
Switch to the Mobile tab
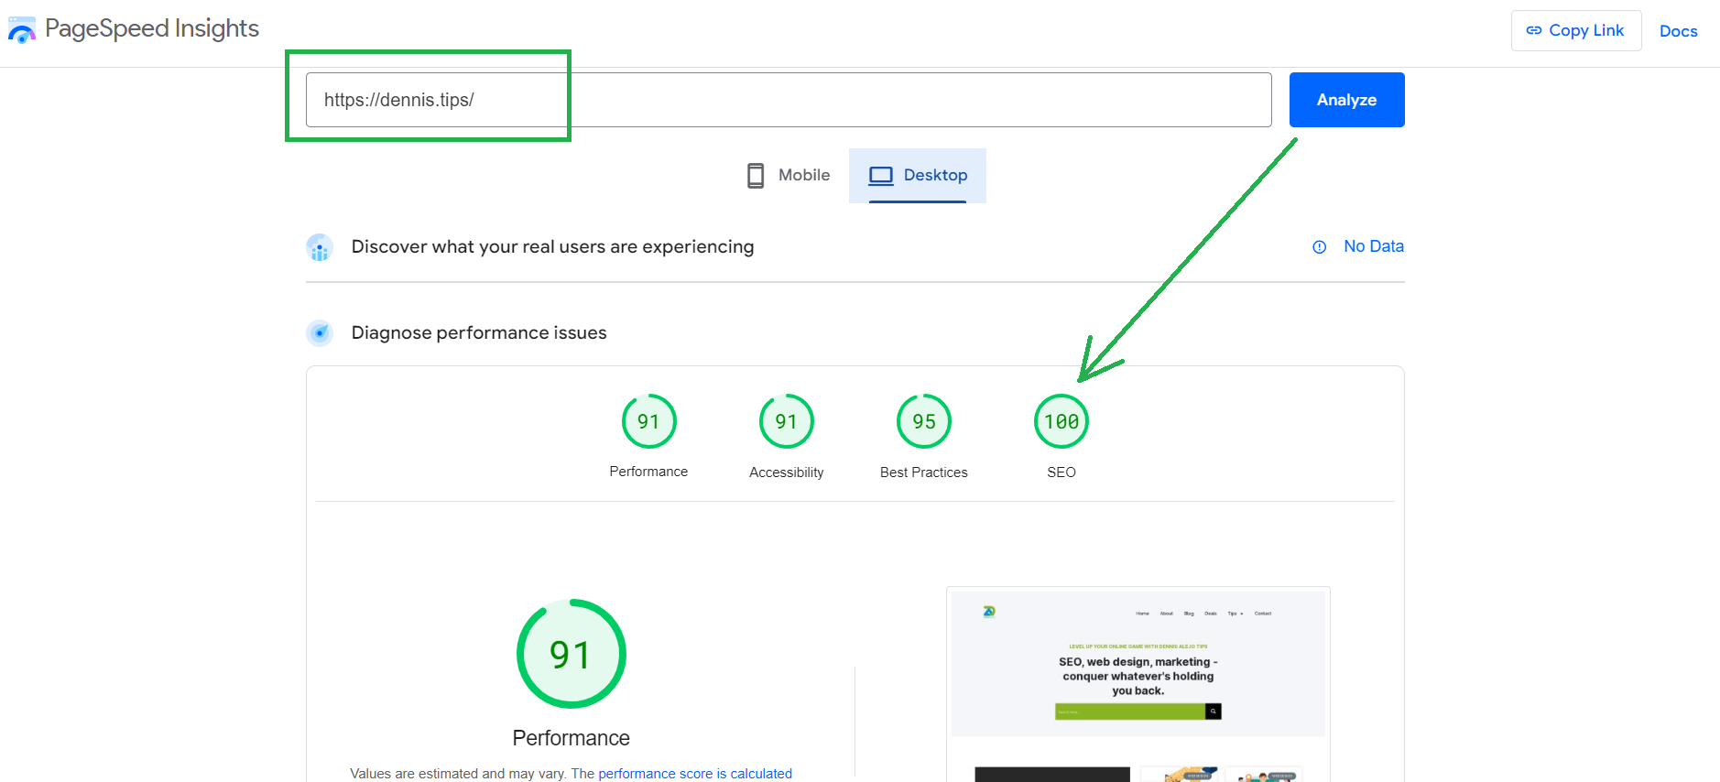click(789, 175)
